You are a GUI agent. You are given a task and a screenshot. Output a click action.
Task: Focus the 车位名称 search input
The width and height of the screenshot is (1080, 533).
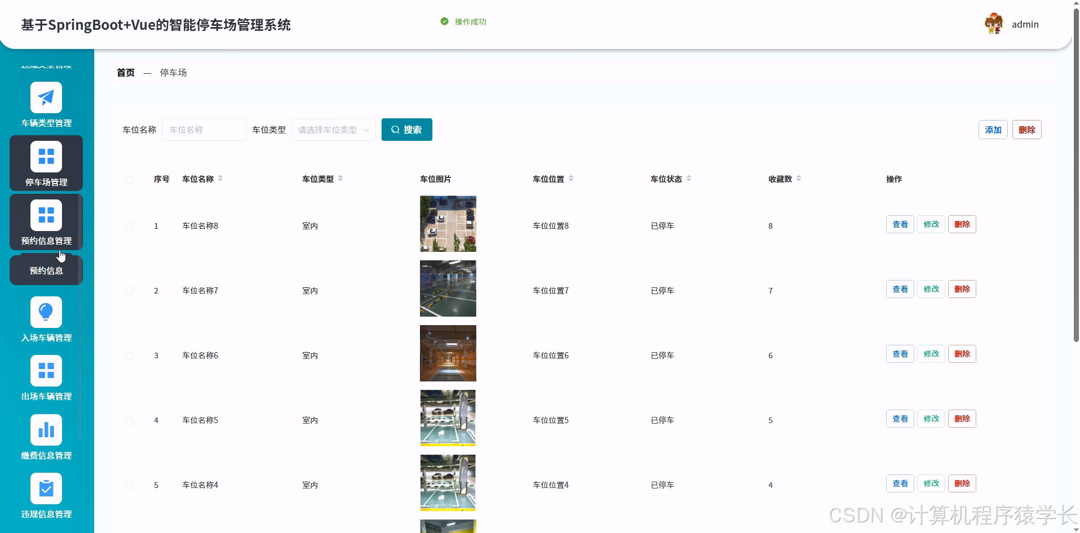pyautogui.click(x=203, y=130)
